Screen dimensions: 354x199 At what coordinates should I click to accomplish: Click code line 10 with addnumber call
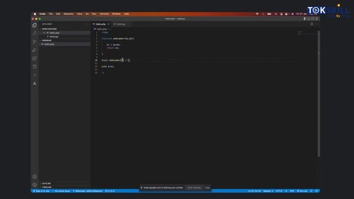pos(116,60)
